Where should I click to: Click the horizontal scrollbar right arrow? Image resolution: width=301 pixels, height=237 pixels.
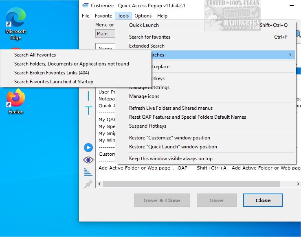(x=298, y=184)
